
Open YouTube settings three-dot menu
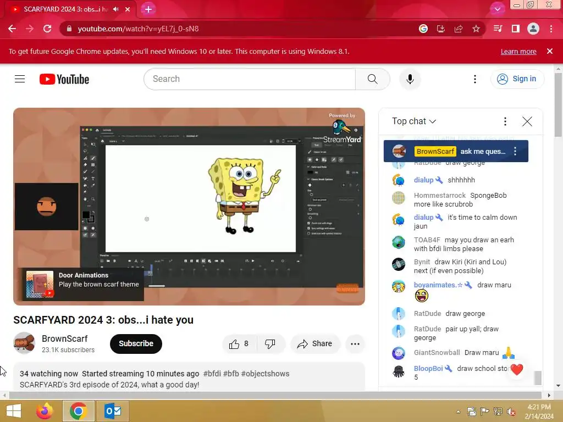[474, 79]
